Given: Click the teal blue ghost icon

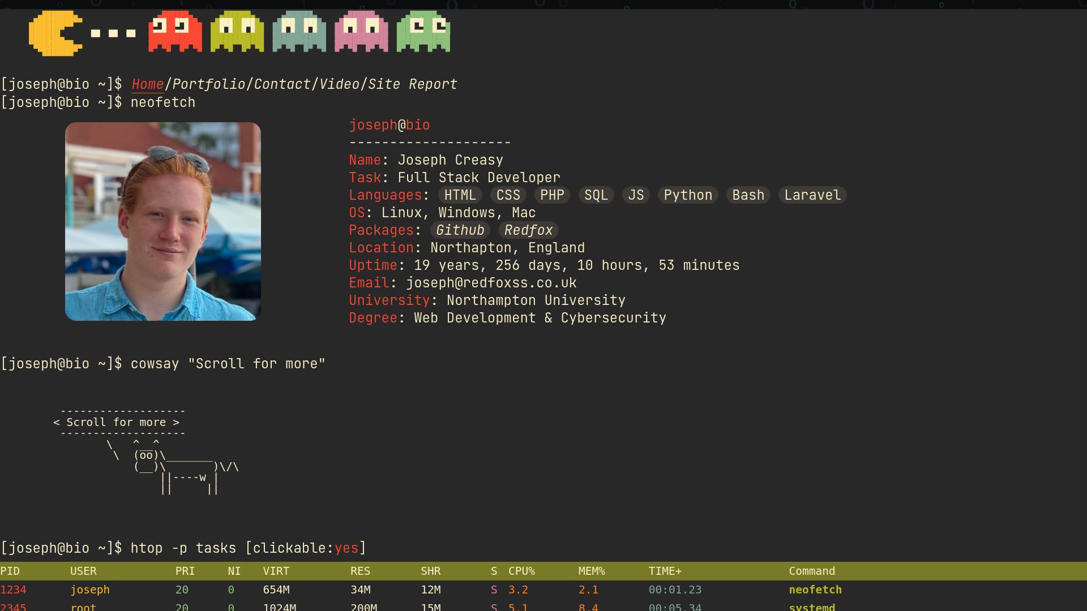Looking at the screenshot, I should click(299, 32).
